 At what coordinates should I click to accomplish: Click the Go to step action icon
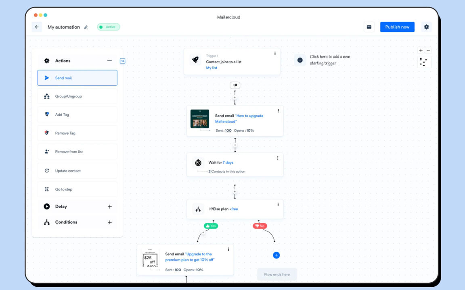(x=47, y=189)
